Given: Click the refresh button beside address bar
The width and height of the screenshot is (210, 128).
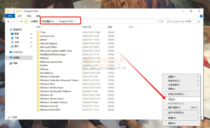Looking at the screenshot, I should [x=163, y=21].
